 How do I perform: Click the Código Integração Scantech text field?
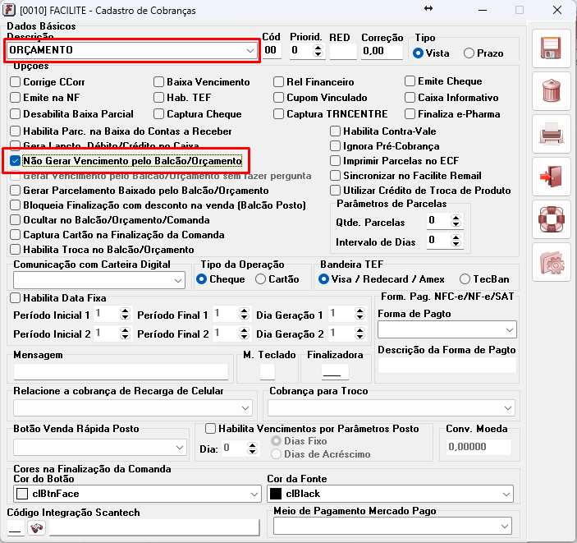154,527
